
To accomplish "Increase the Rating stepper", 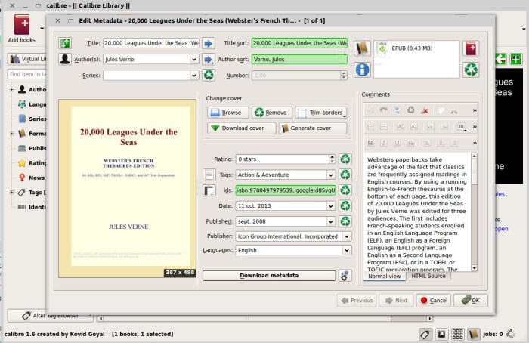I will 333,157.
